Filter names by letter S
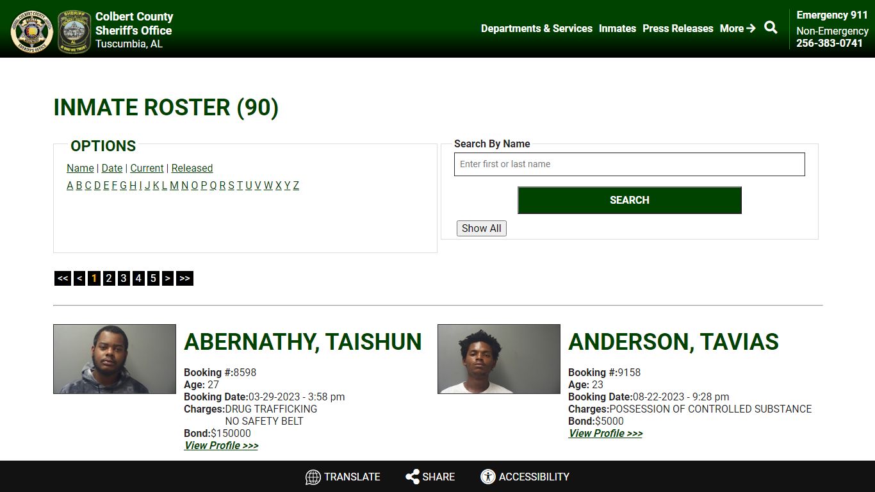The width and height of the screenshot is (875, 492). (231, 185)
